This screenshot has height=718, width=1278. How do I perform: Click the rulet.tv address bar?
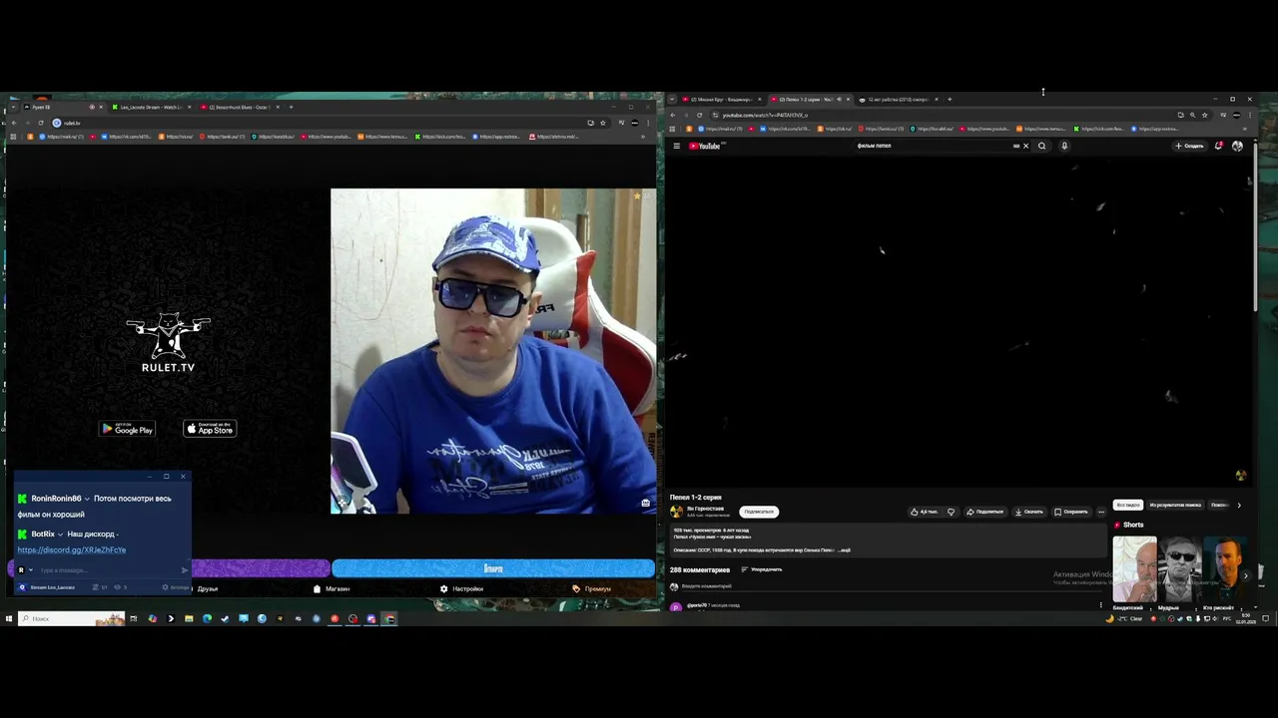[x=319, y=123]
